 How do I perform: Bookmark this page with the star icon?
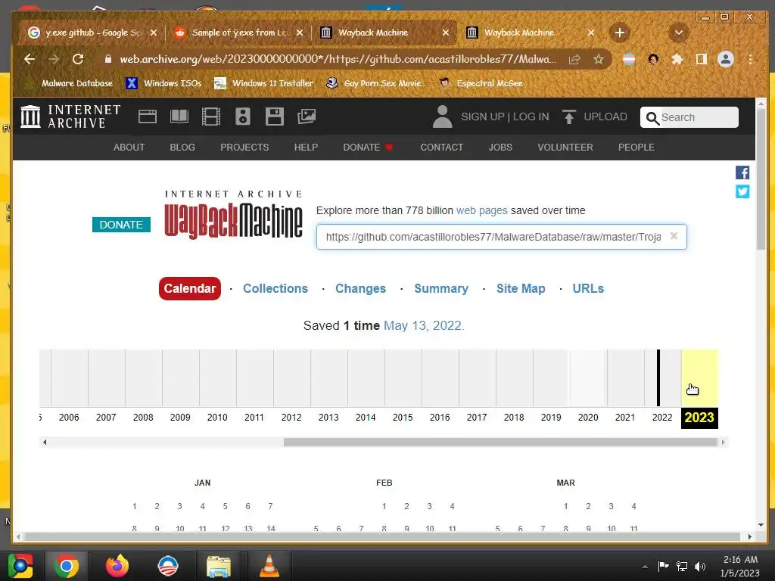pyautogui.click(x=599, y=59)
